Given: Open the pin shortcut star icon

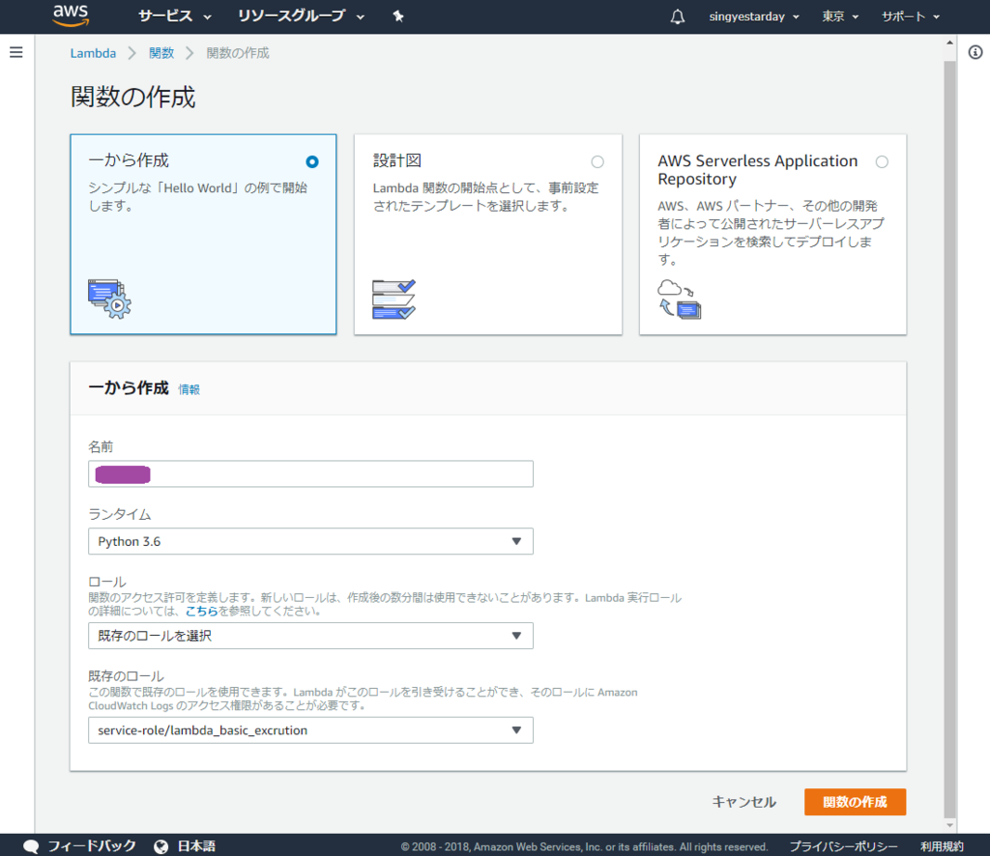Looking at the screenshot, I should [397, 16].
